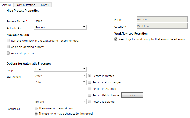This screenshot has width=190, height=118.
Task: Uncheck the Record is created checkbox
Action: pos(90,76)
